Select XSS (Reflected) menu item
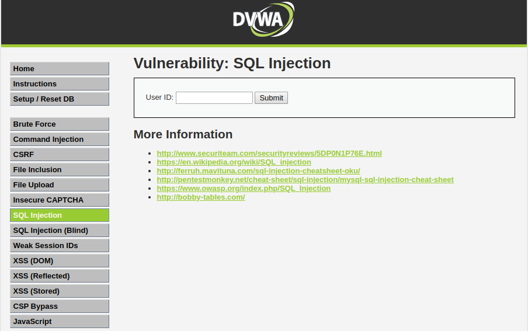Image resolution: width=528 pixels, height=331 pixels. click(x=59, y=276)
